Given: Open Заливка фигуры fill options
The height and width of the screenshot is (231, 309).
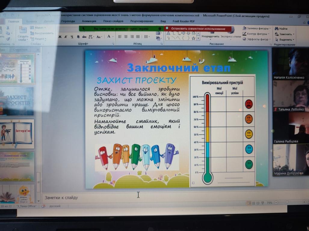Looking at the screenshot, I should (256, 28).
